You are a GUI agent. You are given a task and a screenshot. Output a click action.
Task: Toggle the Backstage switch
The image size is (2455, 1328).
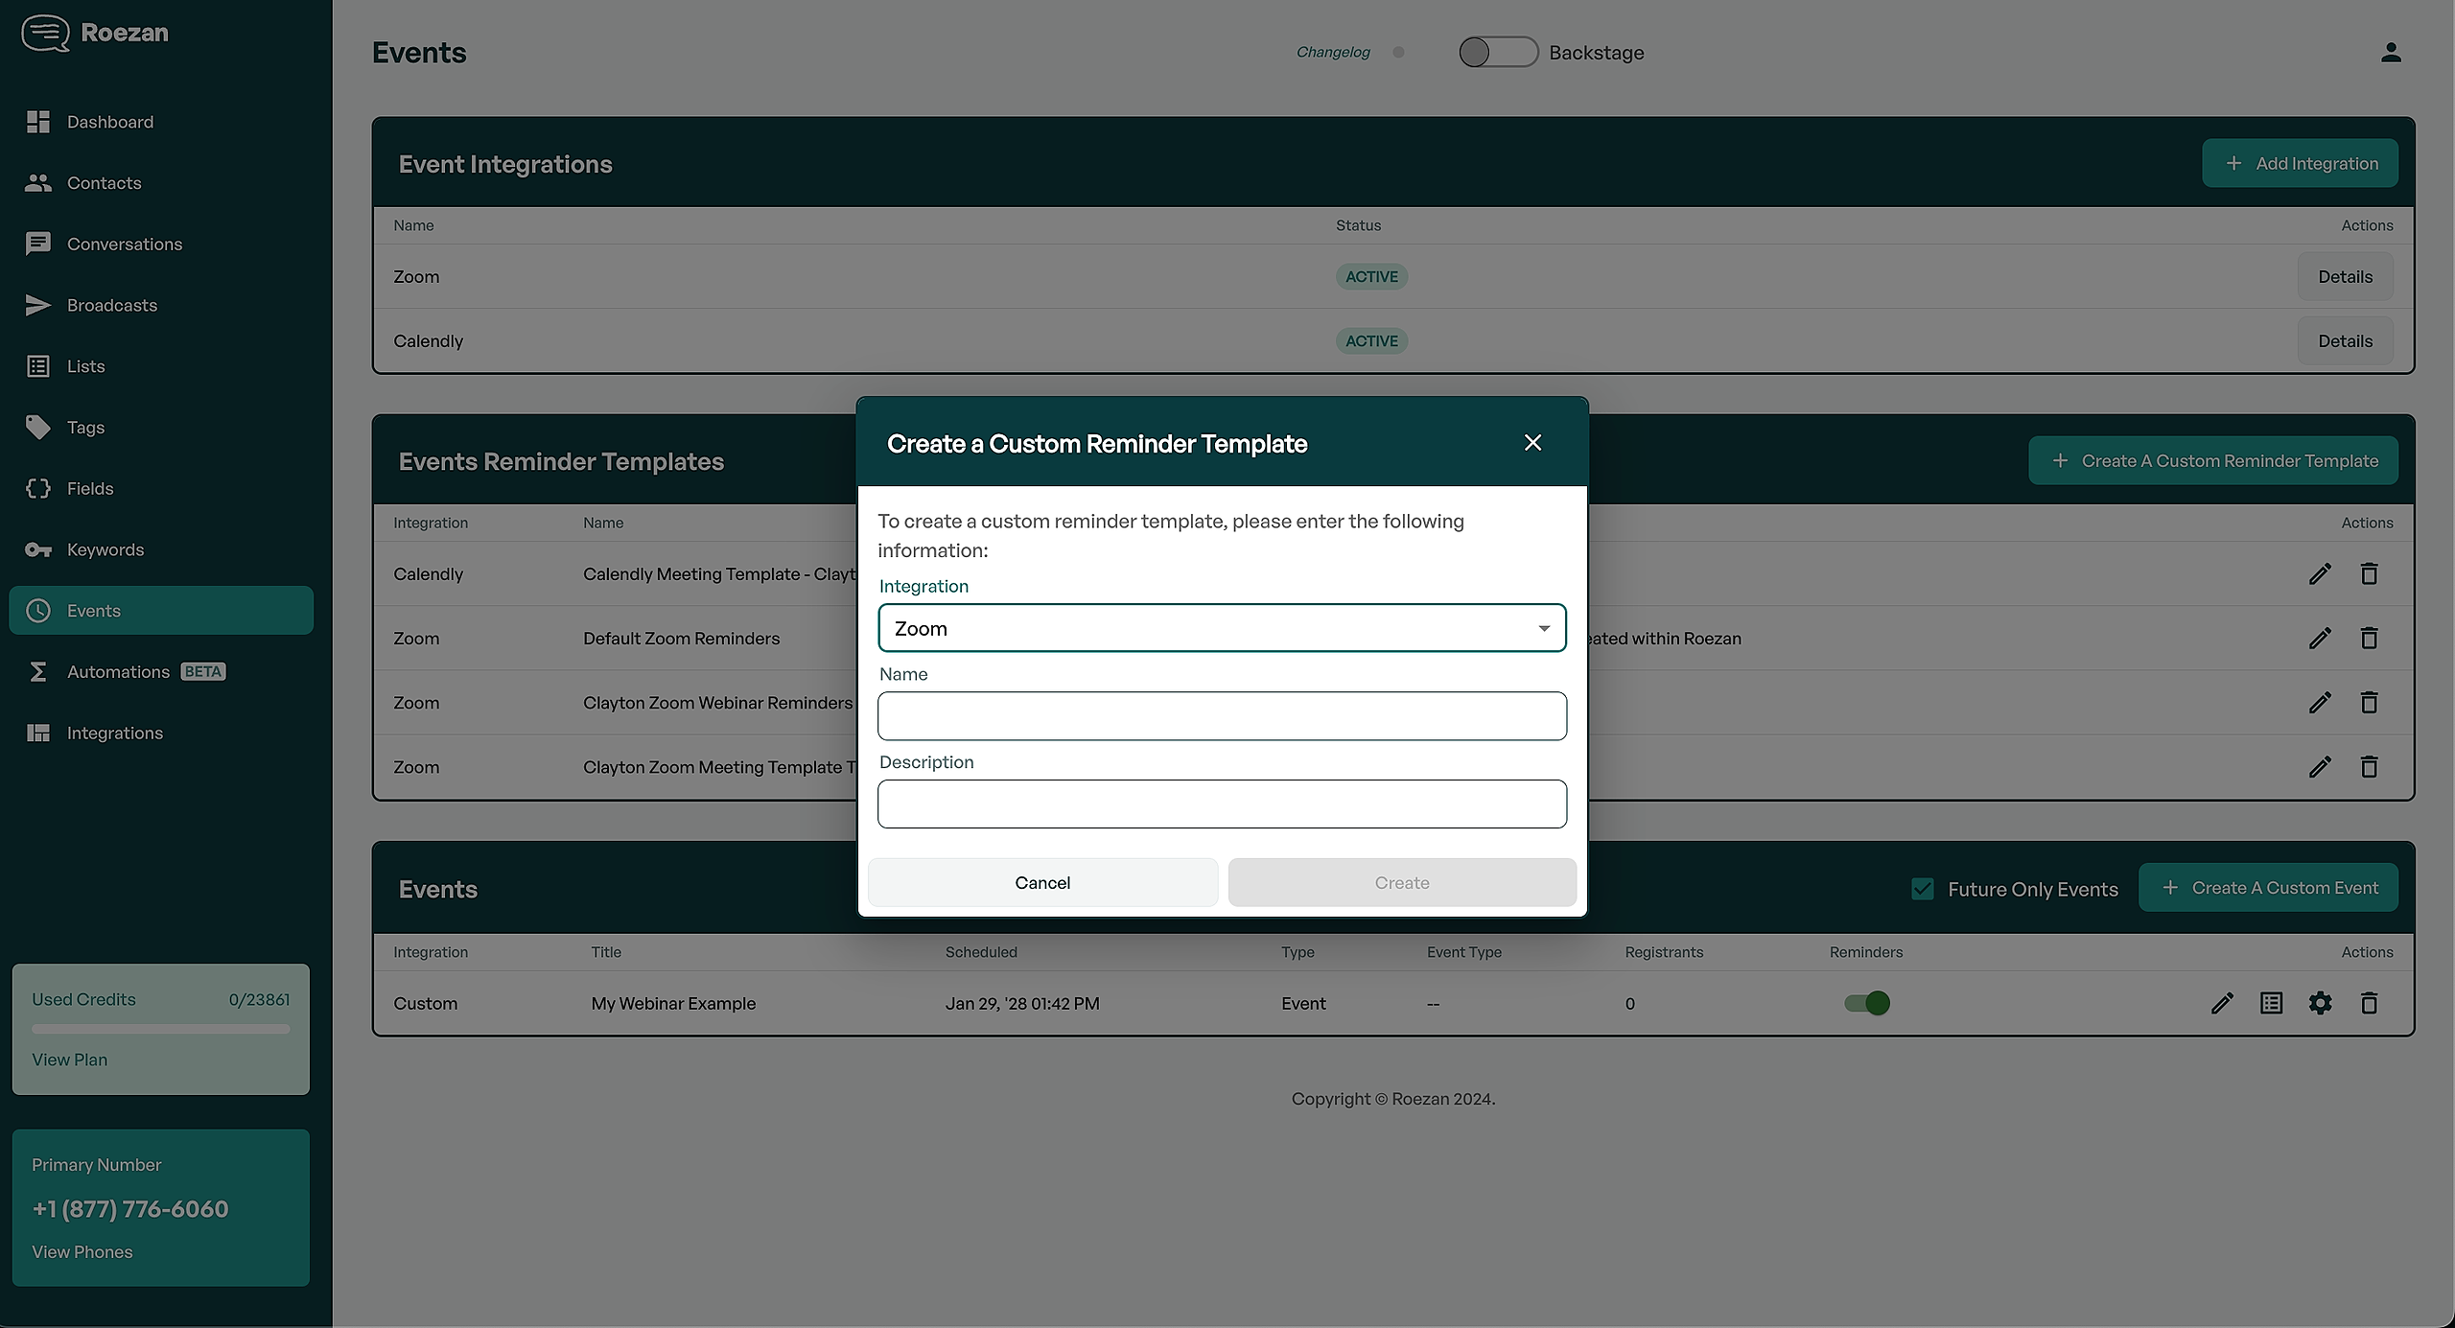tap(1497, 53)
